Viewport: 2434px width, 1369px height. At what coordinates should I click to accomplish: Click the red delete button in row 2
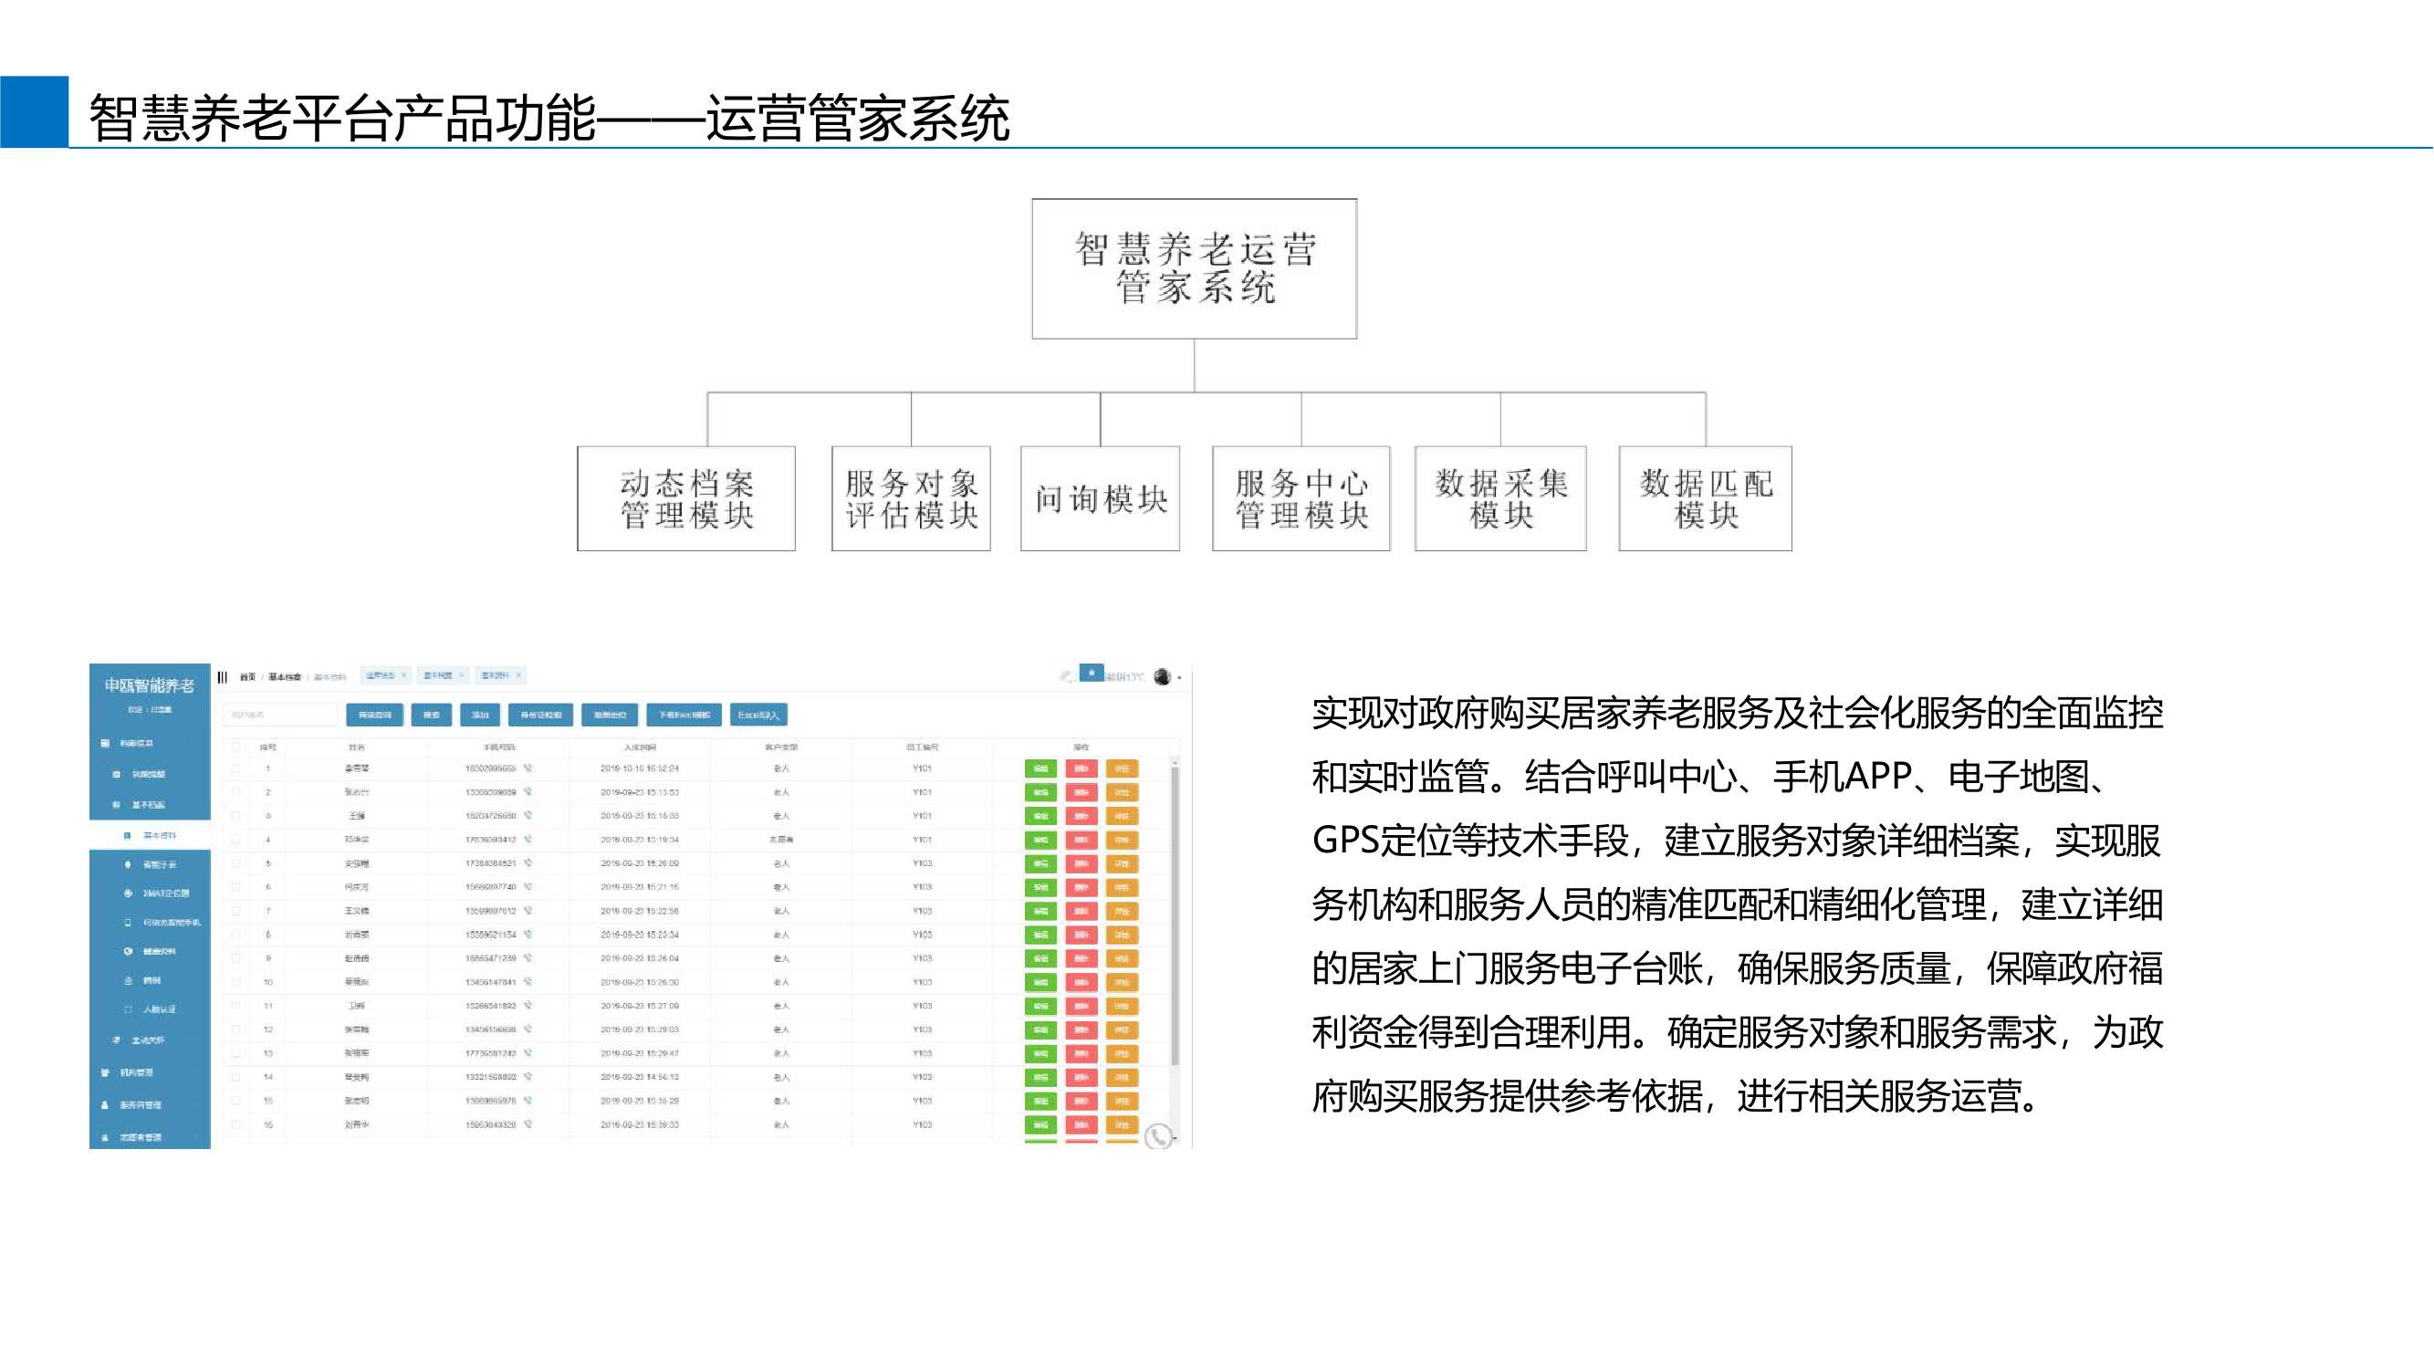(1081, 791)
